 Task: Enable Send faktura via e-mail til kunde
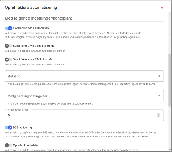(8, 46)
